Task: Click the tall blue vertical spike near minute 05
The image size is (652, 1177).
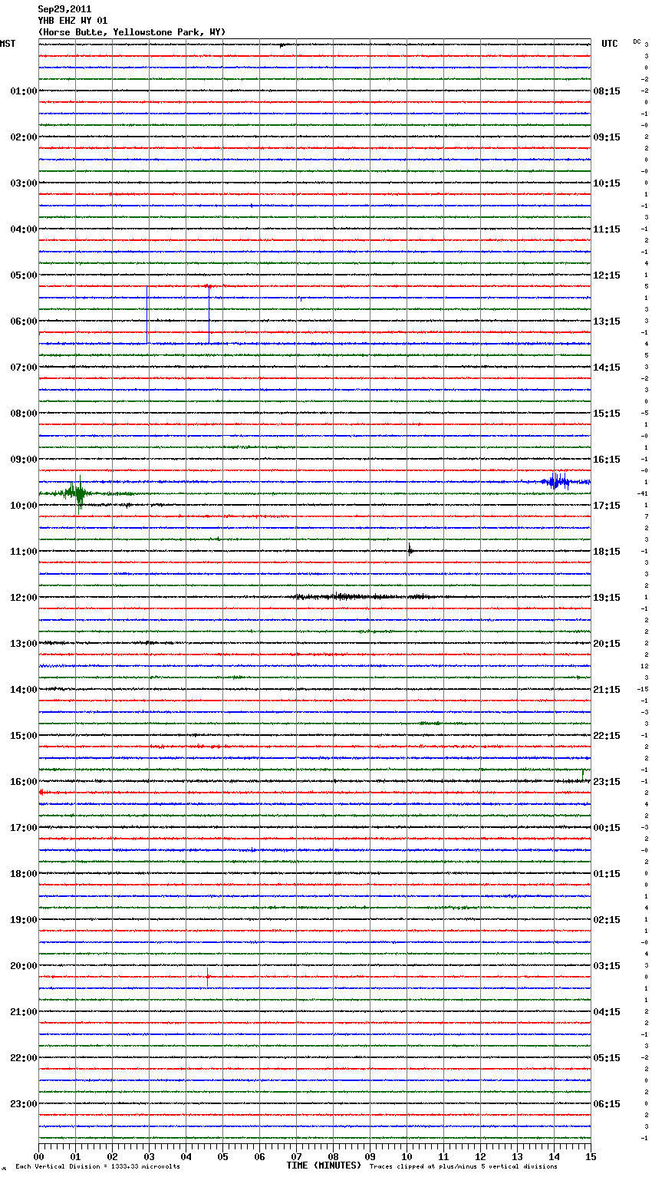Action: coord(209,315)
